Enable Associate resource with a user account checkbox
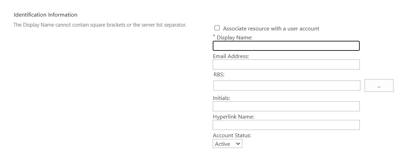Image resolution: width=415 pixels, height=159 pixels. 217,28
